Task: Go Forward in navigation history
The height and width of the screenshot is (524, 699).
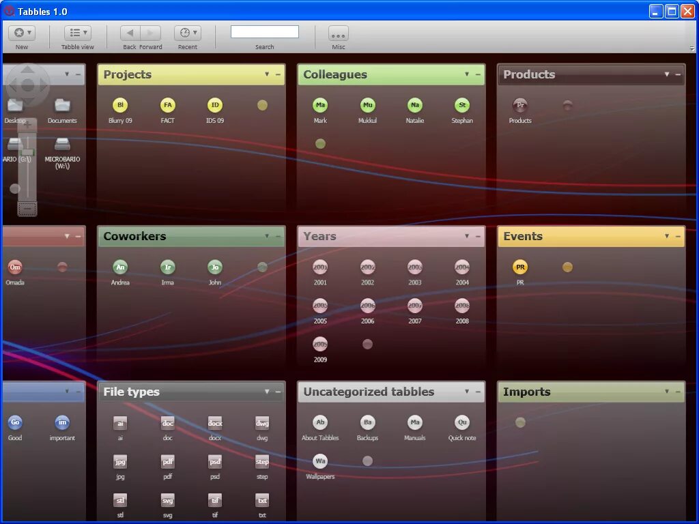Action: 151,33
